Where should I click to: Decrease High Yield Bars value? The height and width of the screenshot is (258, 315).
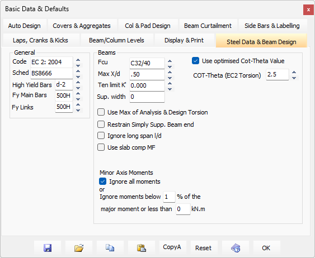tap(78, 88)
